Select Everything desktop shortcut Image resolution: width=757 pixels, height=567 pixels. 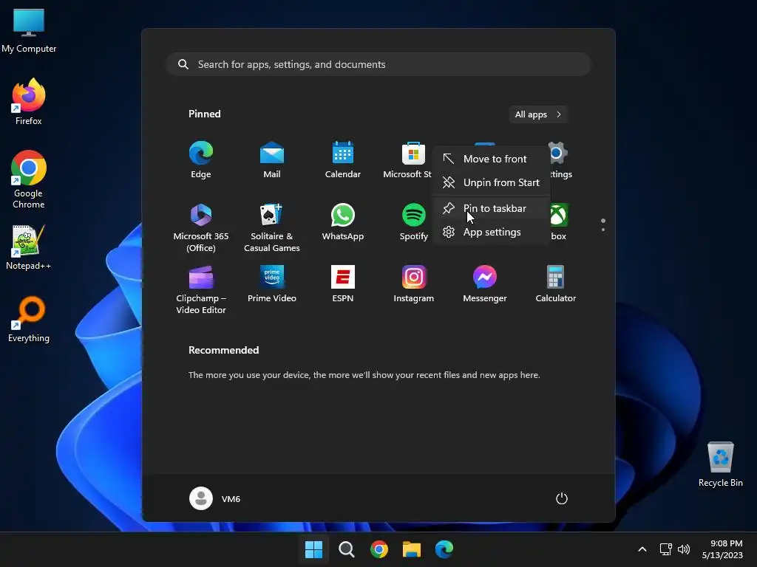[x=29, y=320]
